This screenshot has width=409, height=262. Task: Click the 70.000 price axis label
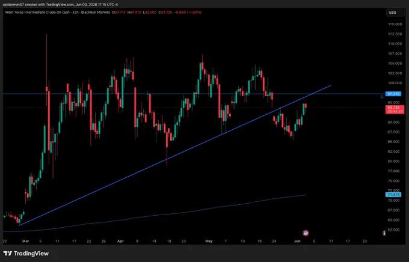pyautogui.click(x=395, y=201)
